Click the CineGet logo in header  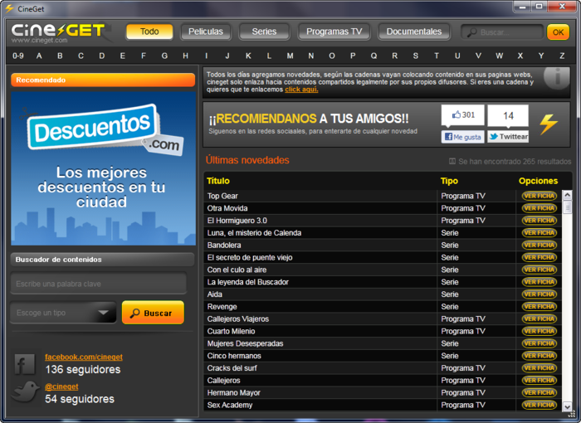pos(58,32)
